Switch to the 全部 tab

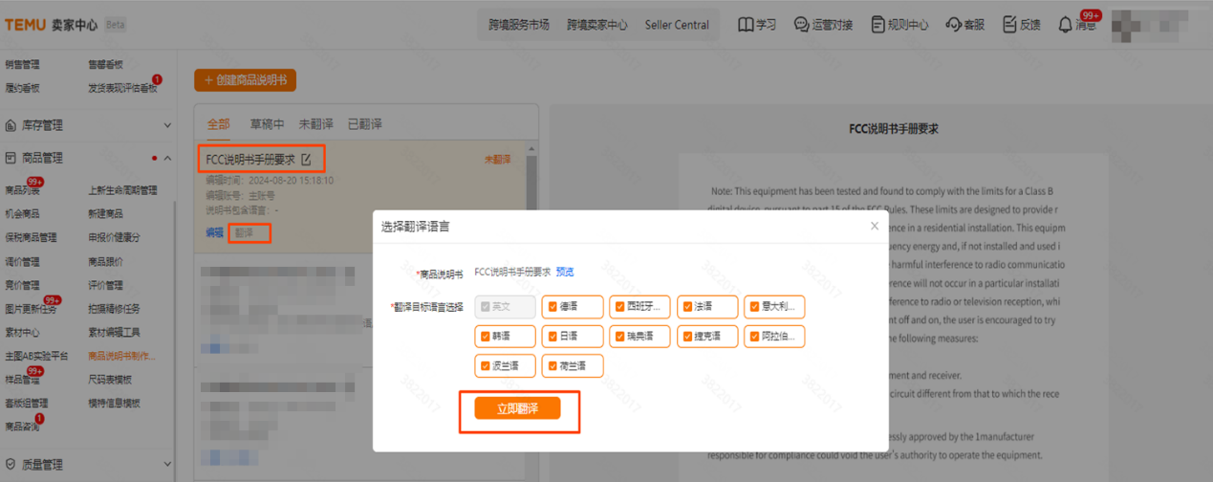tap(218, 124)
